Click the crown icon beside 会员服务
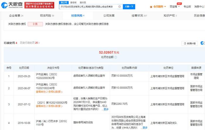The image size is (205, 130). 151,7
